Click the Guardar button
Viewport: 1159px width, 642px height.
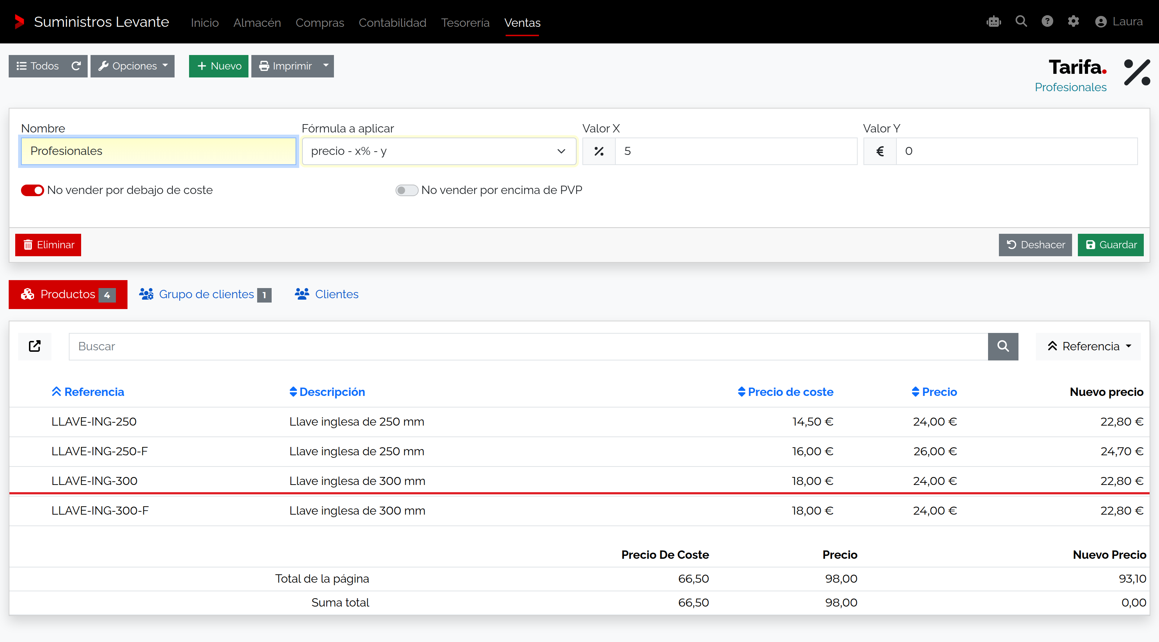point(1110,245)
